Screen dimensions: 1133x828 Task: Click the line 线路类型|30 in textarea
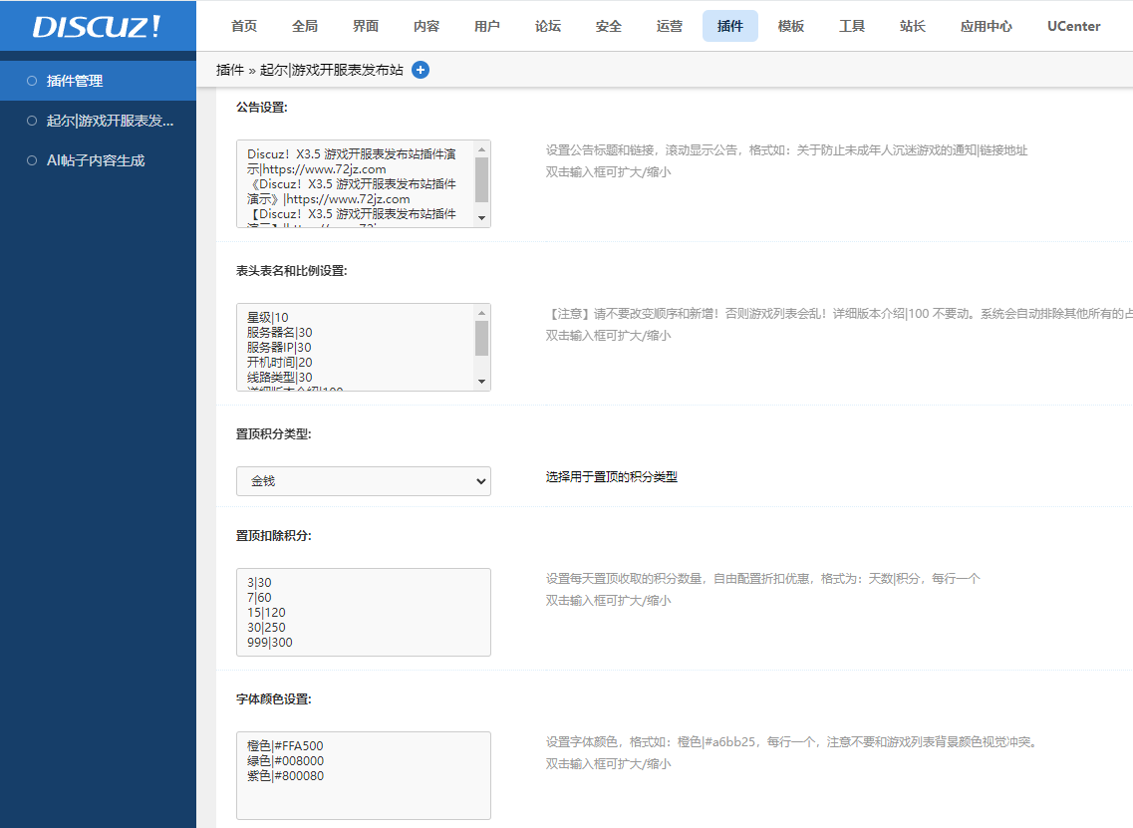coord(280,378)
